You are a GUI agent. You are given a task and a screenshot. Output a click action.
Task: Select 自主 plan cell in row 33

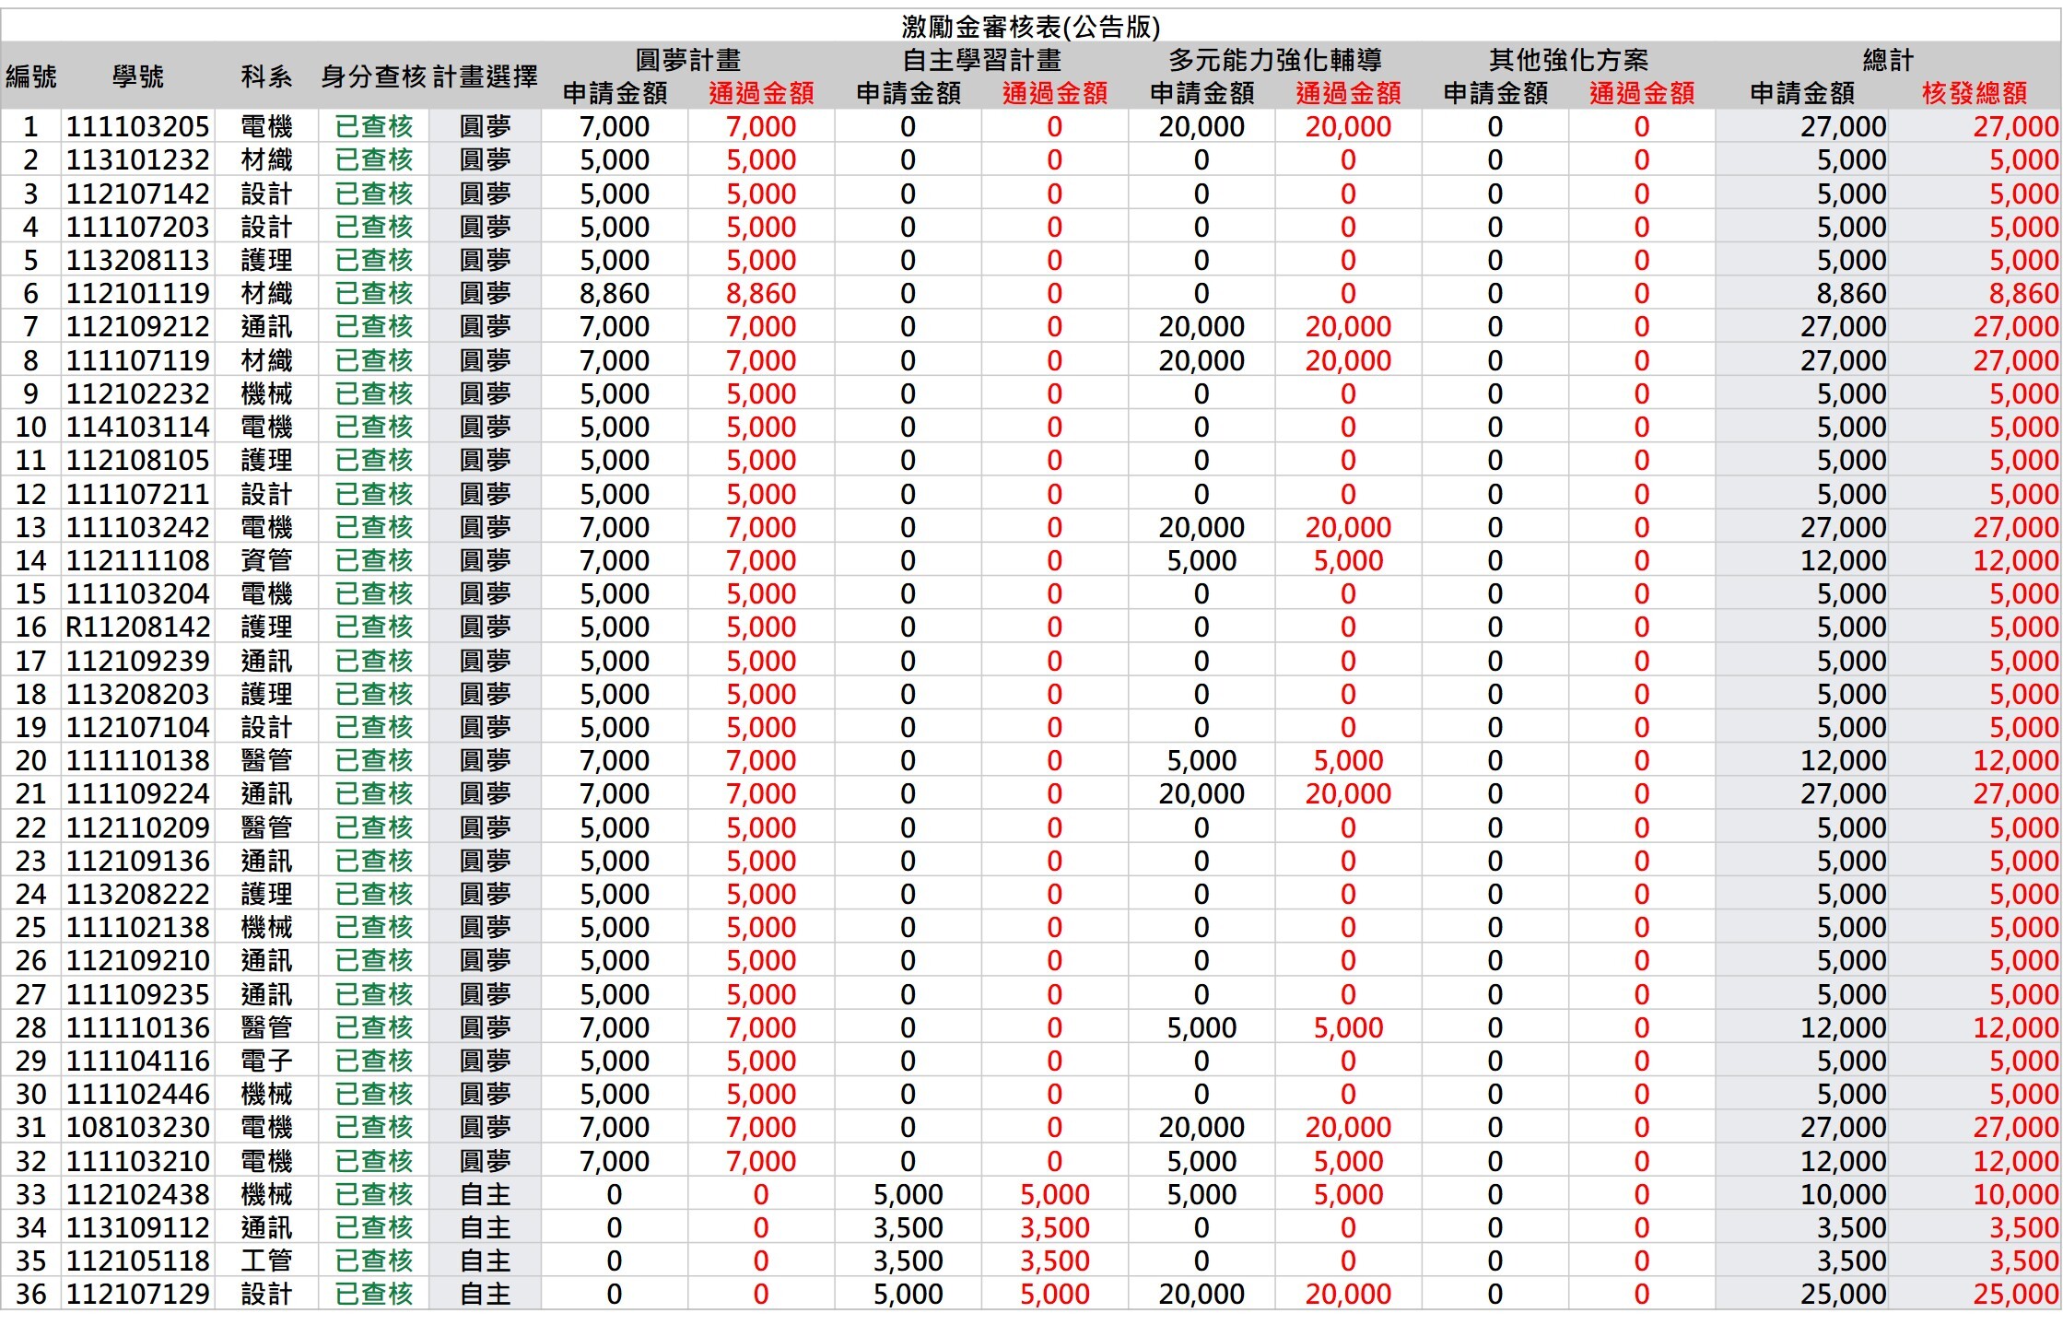click(x=485, y=1194)
